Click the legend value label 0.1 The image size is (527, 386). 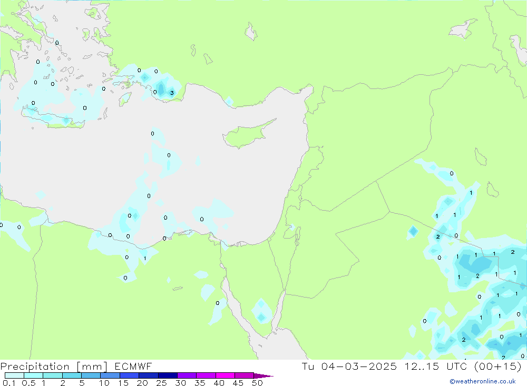pos(9,383)
